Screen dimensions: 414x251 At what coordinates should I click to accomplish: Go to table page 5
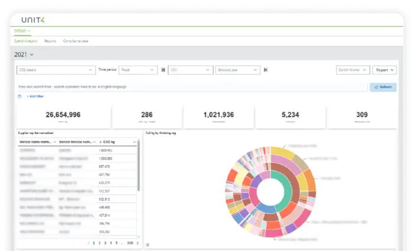117,243
